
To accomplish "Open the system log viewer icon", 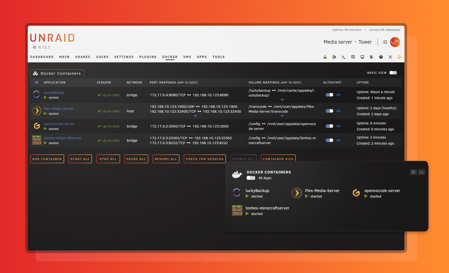I will [372, 57].
